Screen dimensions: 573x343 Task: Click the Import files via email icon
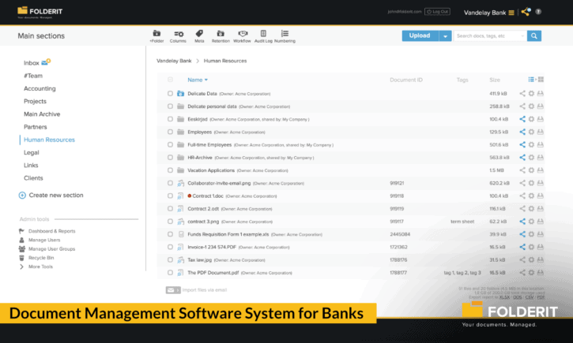(x=173, y=290)
